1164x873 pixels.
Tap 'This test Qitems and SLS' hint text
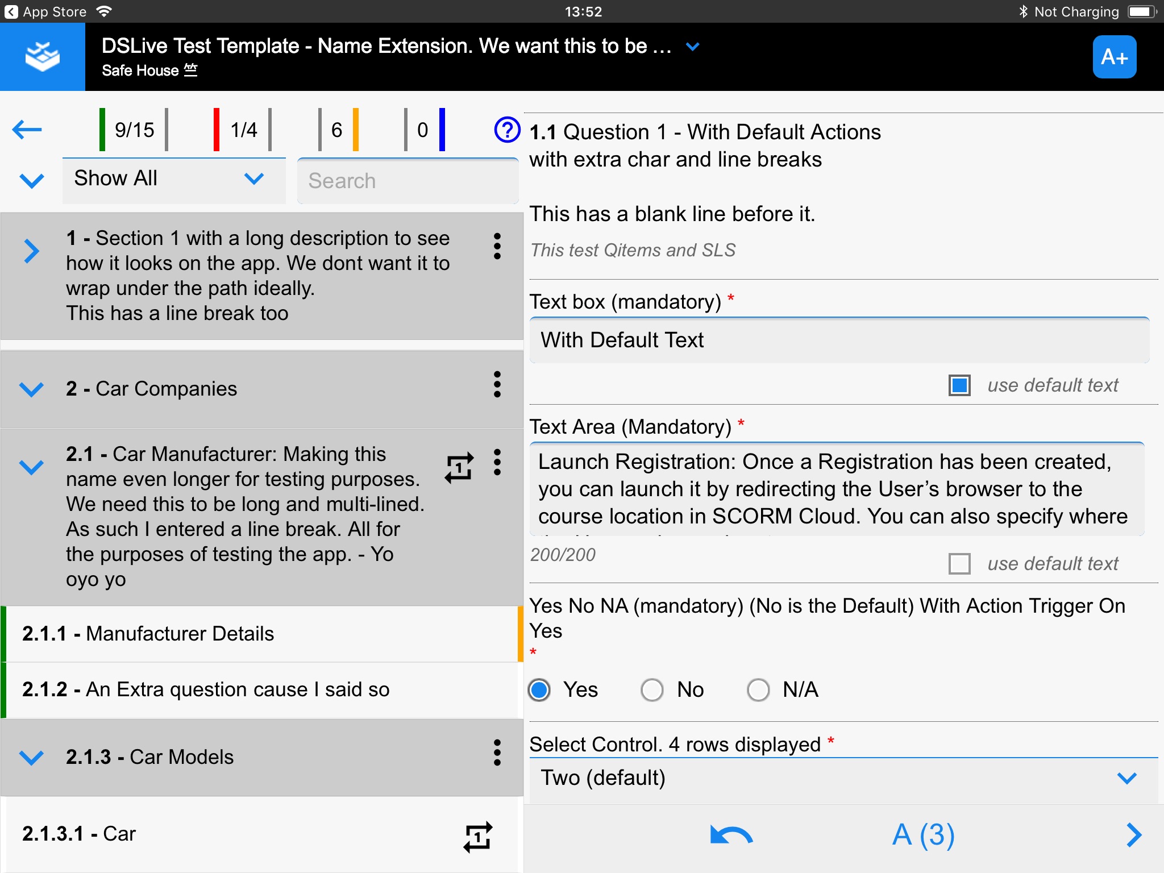pos(633,250)
